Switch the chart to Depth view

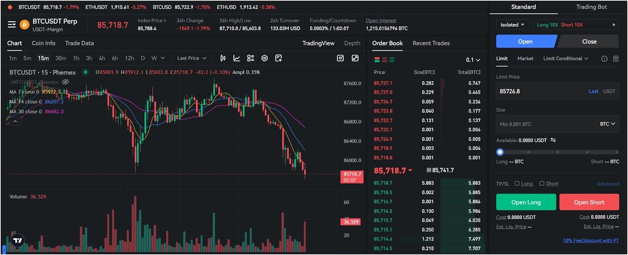[352, 43]
